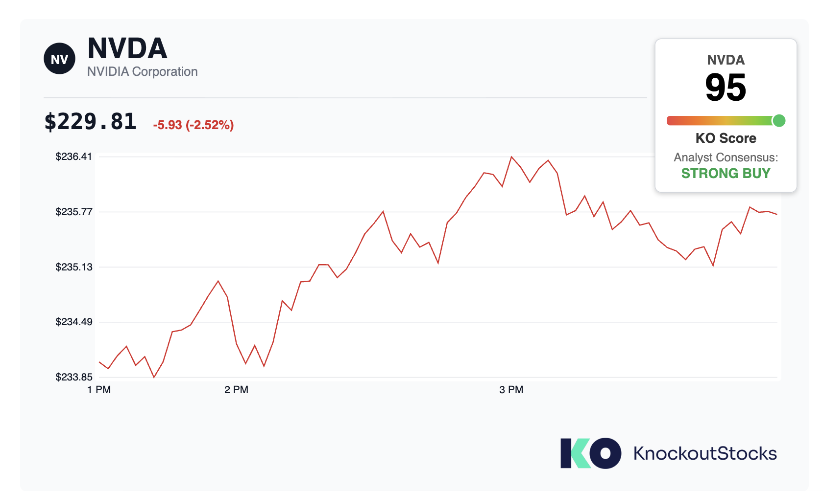Click the $235.77 y-axis label
Screen dimensions: 823x491
(73, 212)
